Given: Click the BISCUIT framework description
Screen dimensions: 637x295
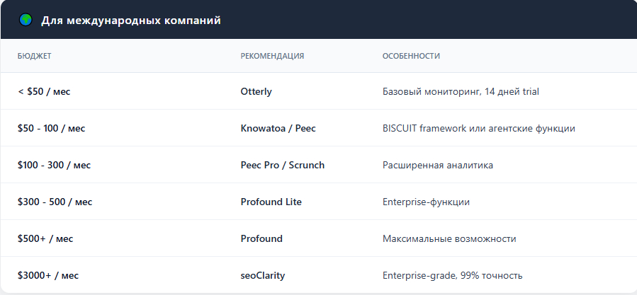Looking at the screenshot, I should [478, 128].
